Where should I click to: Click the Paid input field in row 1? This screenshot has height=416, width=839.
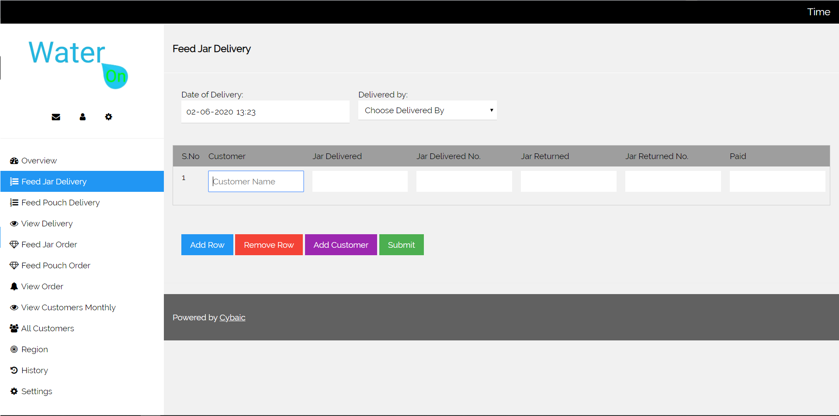tap(777, 181)
